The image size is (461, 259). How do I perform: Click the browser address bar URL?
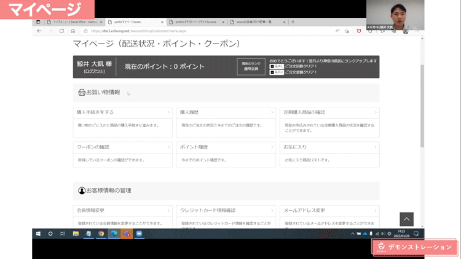[138, 31]
